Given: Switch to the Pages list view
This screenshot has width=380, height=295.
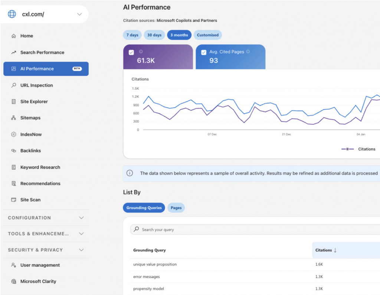Looking at the screenshot, I should pos(176,208).
